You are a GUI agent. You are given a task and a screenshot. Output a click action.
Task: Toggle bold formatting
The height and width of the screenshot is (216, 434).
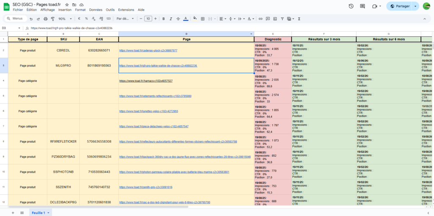tap(164, 19)
